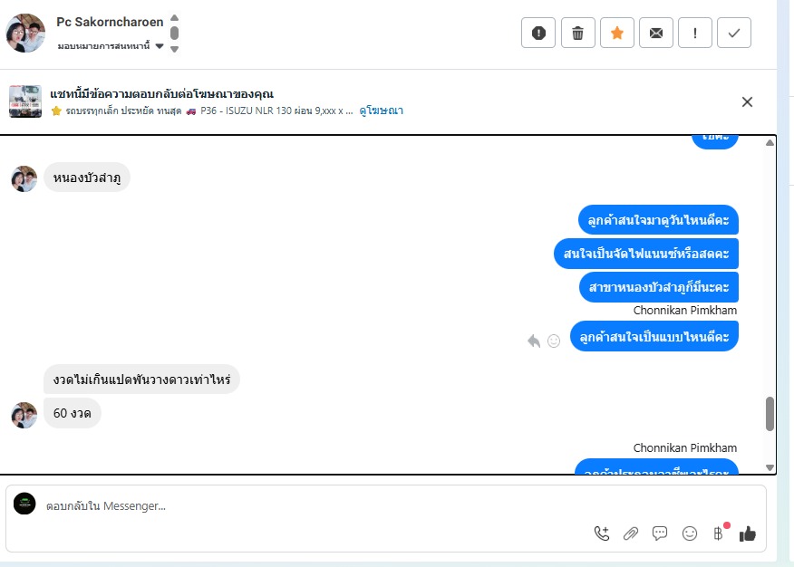Dismiss the ad reply banner
The width and height of the screenshot is (794, 567).
pyautogui.click(x=747, y=102)
